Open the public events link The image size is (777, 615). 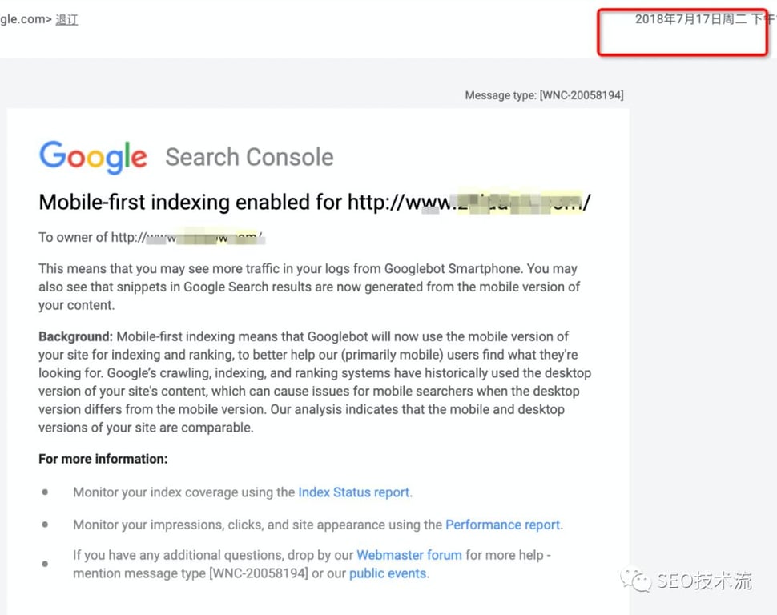(x=388, y=573)
